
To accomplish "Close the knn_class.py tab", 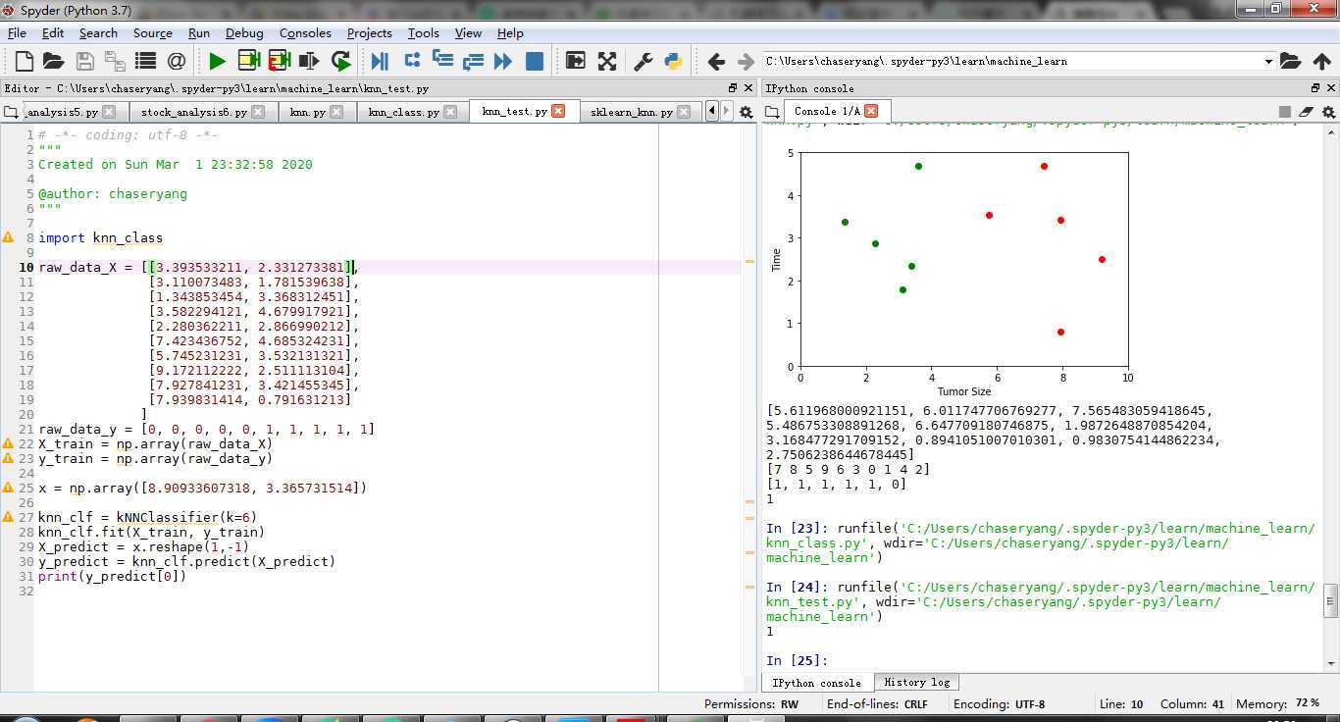I will click(452, 112).
